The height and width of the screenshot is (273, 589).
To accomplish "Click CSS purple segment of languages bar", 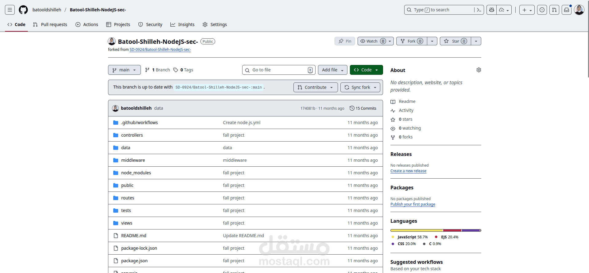I will [471, 230].
